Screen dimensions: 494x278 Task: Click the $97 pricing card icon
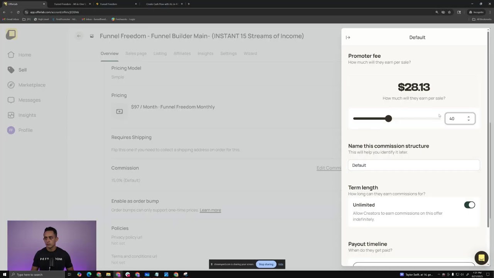click(119, 111)
